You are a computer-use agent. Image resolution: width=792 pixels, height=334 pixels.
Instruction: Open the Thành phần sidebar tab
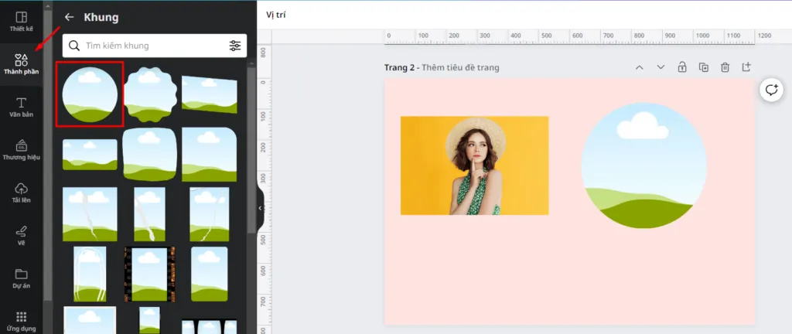tap(21, 65)
